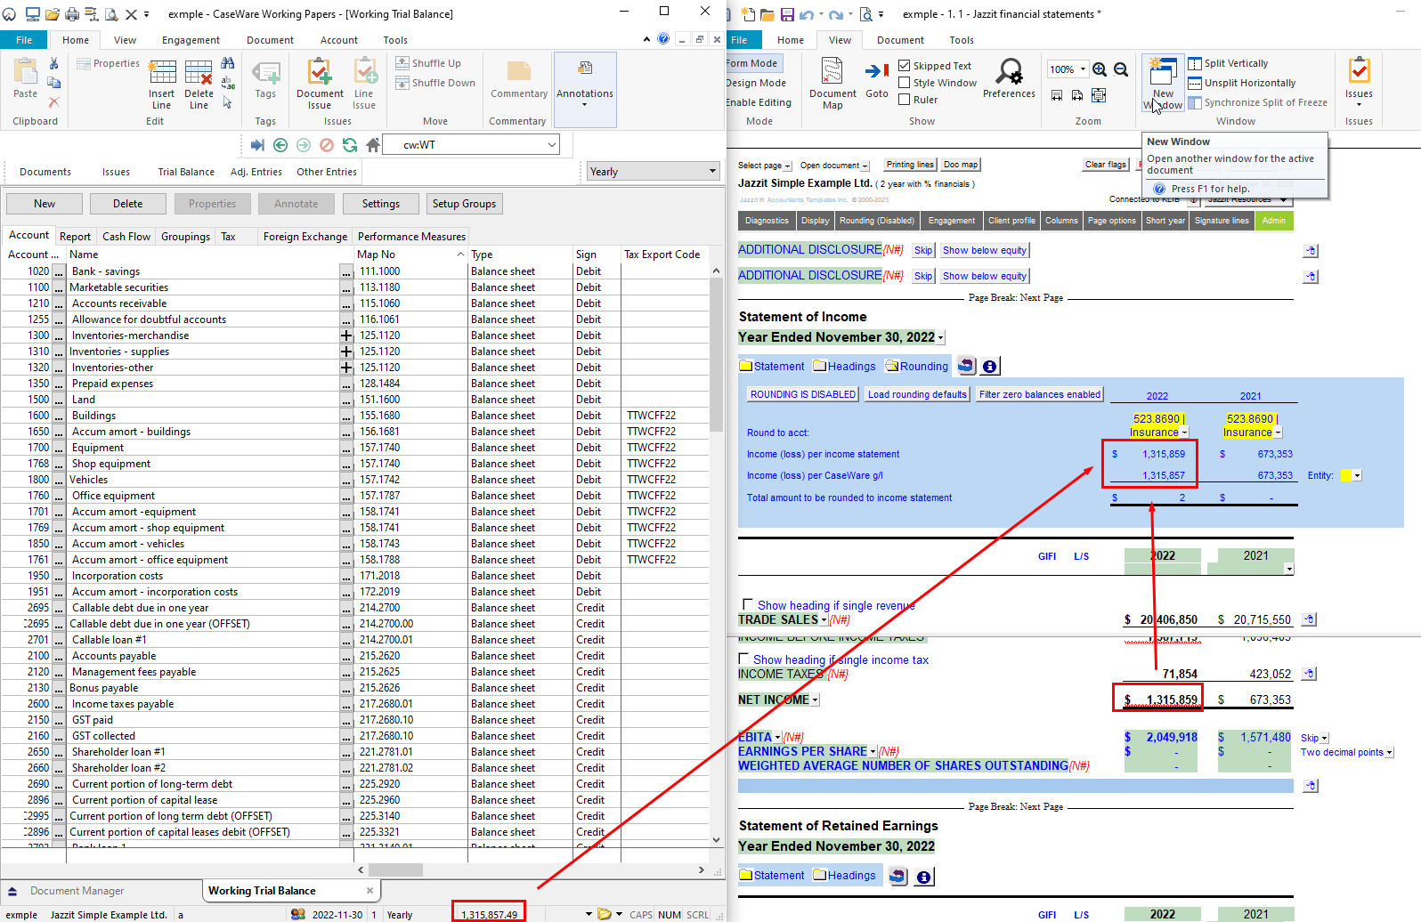Click the trial balance vertical scrollbar thumb
The height and width of the screenshot is (922, 1421).
point(717,354)
